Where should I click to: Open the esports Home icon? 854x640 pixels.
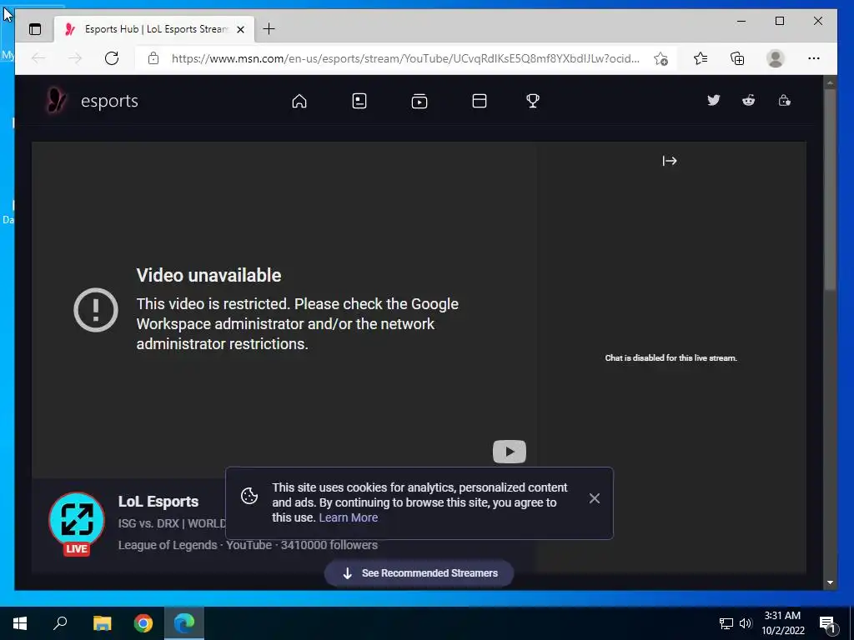(x=299, y=101)
